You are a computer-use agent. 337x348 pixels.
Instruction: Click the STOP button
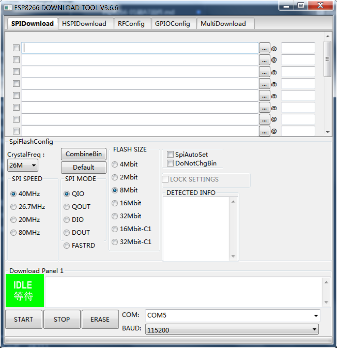pyautogui.click(x=62, y=319)
